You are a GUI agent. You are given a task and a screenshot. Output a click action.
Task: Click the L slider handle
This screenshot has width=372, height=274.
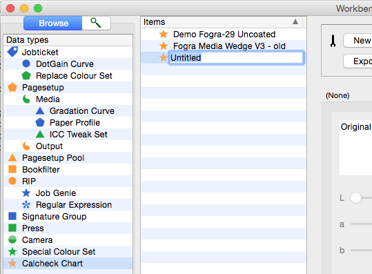355,197
